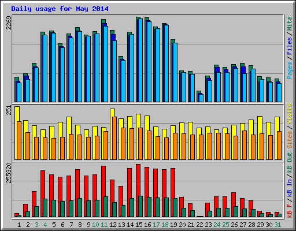Click the yellow visits bar for day 29
Screen dimensions: 296x231
(x=259, y=138)
